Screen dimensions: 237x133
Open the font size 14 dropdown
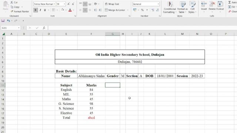(64, 4)
